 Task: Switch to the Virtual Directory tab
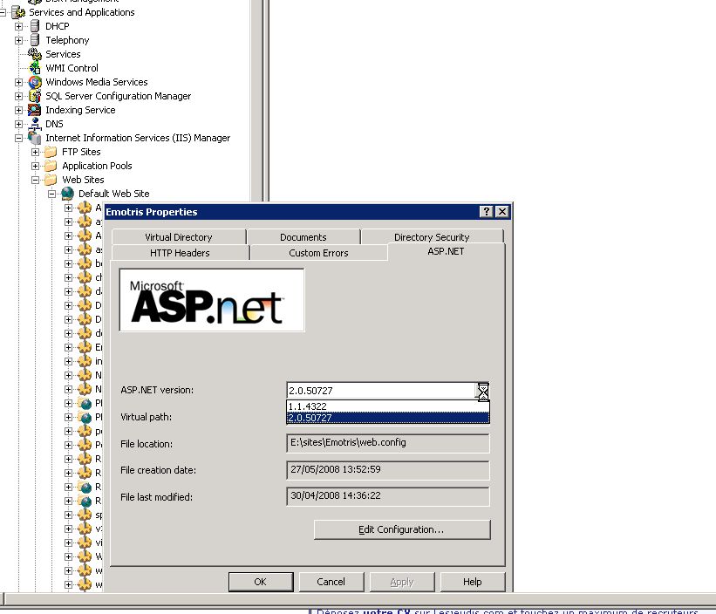click(x=179, y=237)
